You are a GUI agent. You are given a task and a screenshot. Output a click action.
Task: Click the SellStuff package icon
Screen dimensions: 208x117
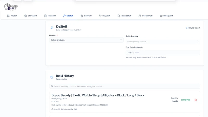[x=82, y=16]
